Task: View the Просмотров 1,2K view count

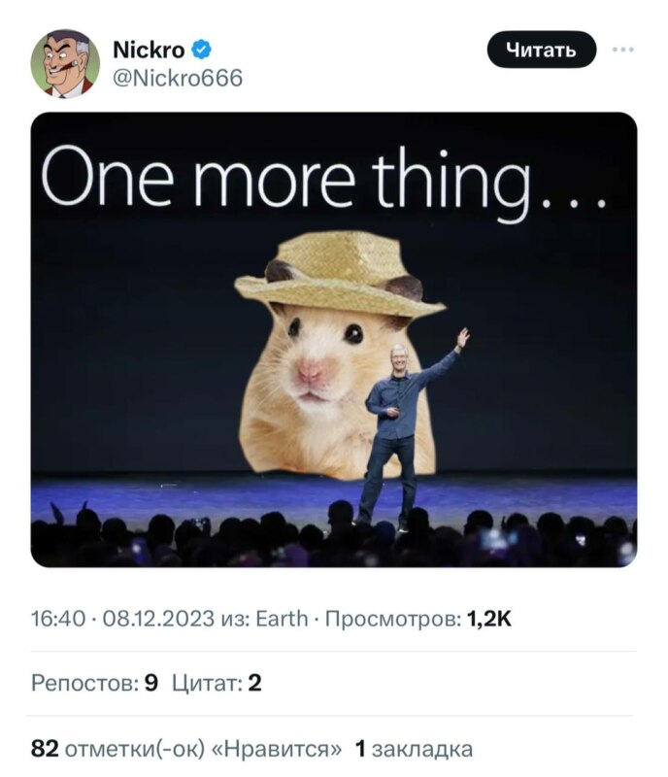Action: pos(418,619)
